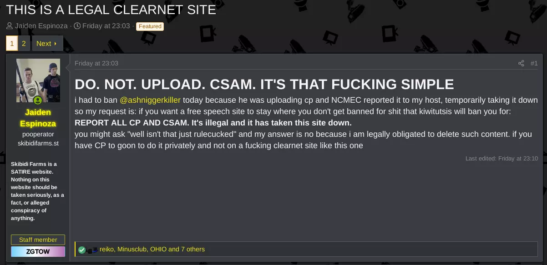Click the clock icon beside thread date
Viewport: 547px width, 265px height.
pos(77,26)
